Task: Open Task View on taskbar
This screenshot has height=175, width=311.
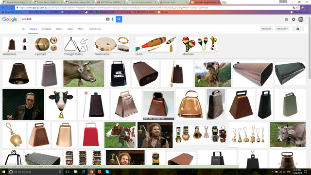Action: (x=67, y=172)
